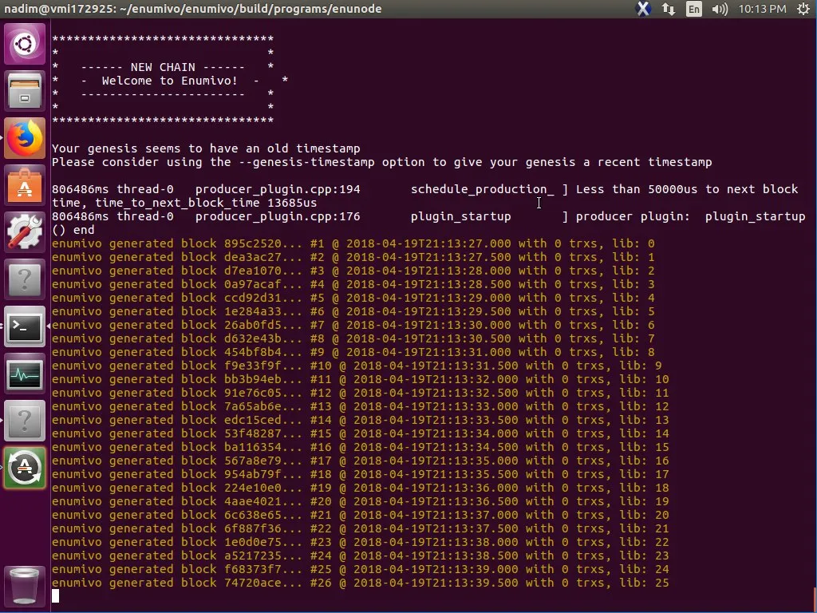Open the 10:13 PM clock menu
The width and height of the screenshot is (817, 613).
tap(762, 9)
